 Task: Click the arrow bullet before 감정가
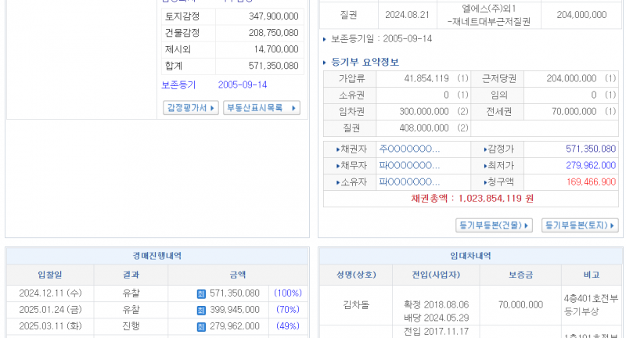484,149
